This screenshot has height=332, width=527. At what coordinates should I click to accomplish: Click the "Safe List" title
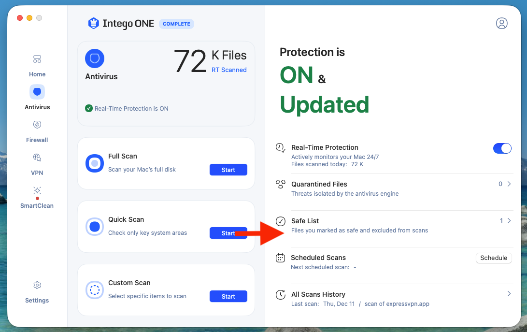305,221
